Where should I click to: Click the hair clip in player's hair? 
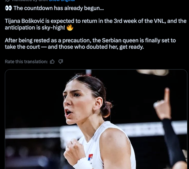click(100, 89)
